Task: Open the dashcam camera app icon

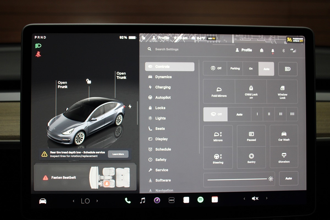Action: click(x=157, y=200)
